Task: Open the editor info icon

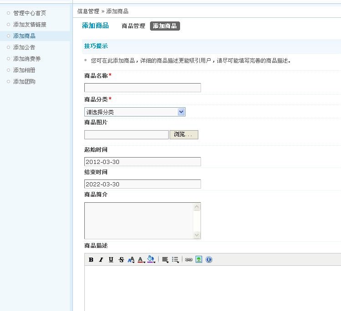Action: [x=209, y=259]
